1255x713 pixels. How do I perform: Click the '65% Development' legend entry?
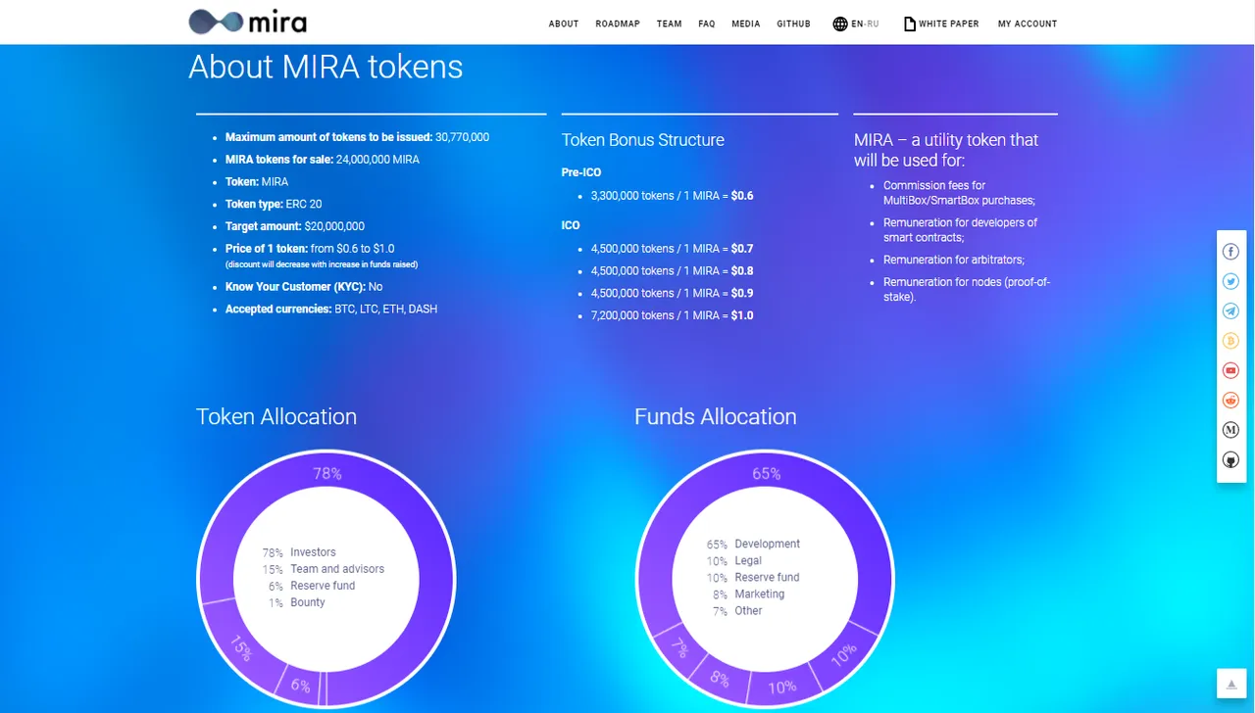(754, 545)
